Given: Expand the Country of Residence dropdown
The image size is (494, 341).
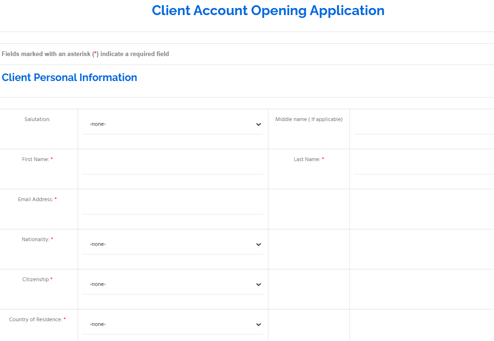Looking at the screenshot, I should click(x=172, y=325).
